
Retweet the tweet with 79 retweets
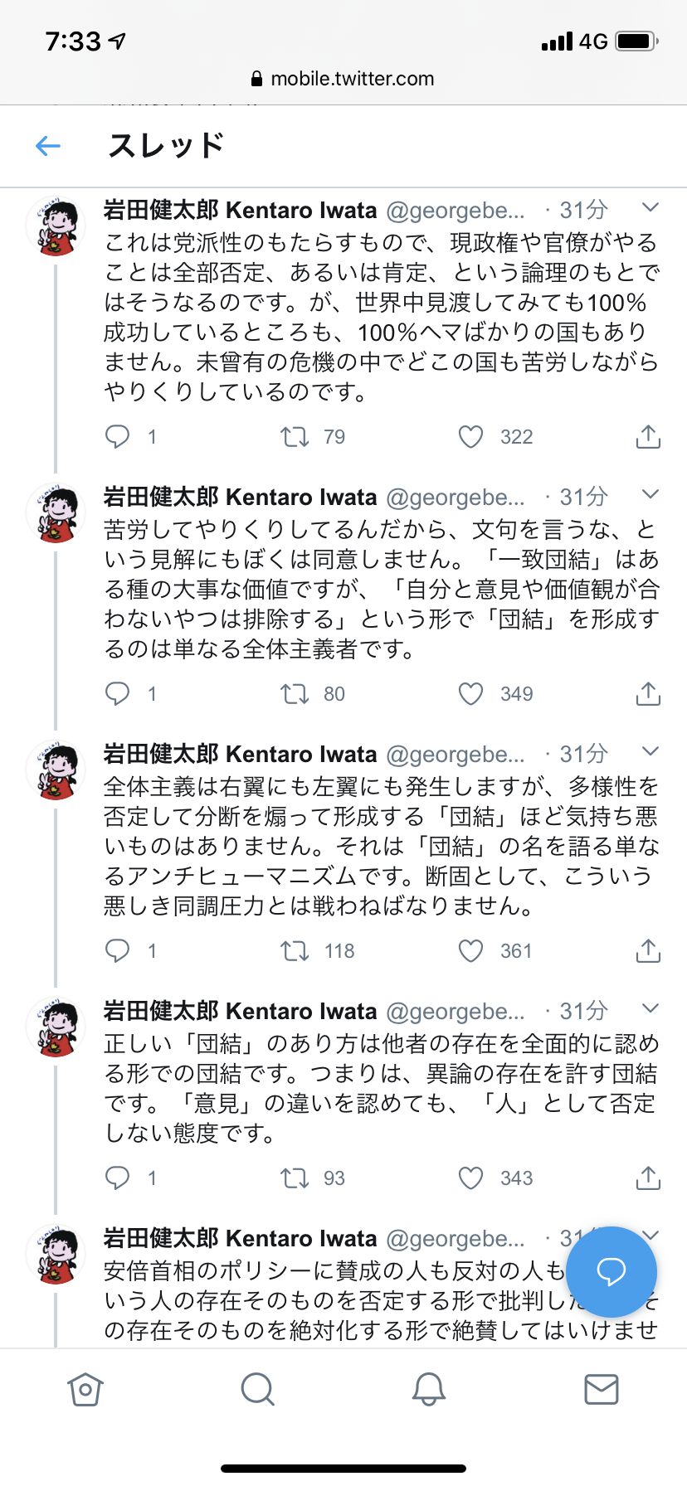295,437
